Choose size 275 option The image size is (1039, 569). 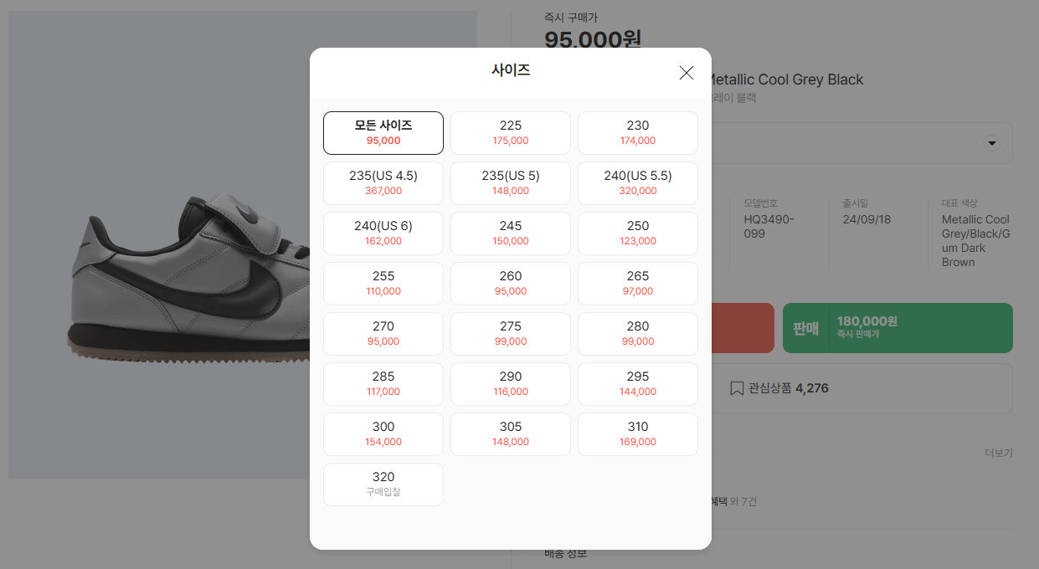[x=511, y=334]
